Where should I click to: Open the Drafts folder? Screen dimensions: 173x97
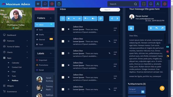[45, 34]
